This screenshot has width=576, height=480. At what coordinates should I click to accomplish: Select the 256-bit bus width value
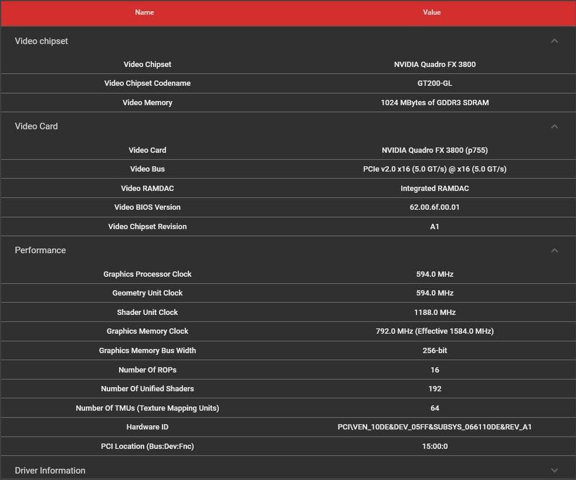tap(435, 351)
